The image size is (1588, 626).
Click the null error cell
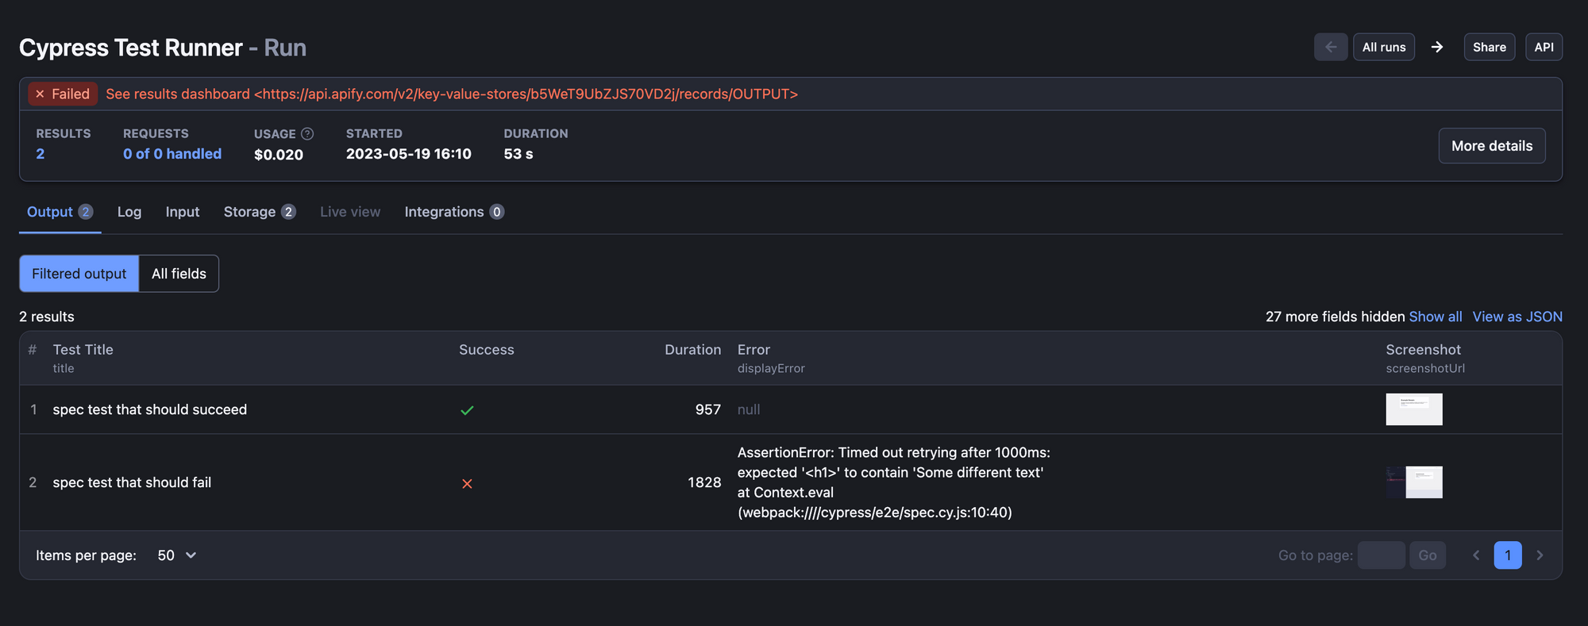(x=749, y=409)
